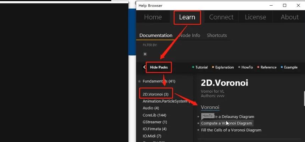Image resolution: width=305 pixels, height=142 pixels.
Task: Select the GStreamer (1) pack
Action: (x=155, y=122)
